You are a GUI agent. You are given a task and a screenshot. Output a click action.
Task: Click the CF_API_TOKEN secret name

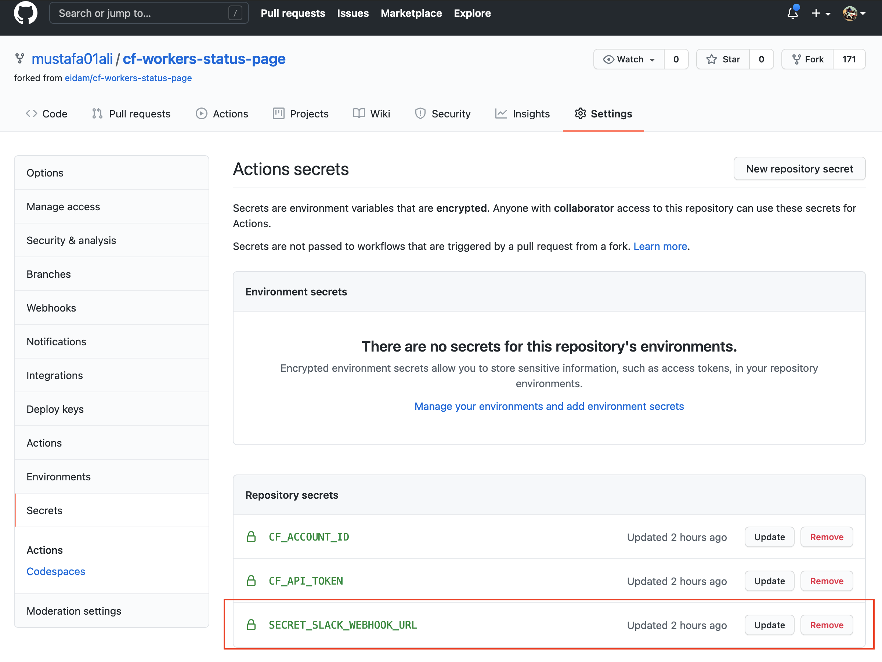pos(306,581)
